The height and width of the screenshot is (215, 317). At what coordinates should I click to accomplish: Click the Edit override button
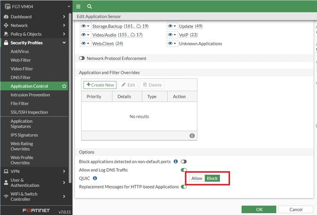(x=128, y=85)
